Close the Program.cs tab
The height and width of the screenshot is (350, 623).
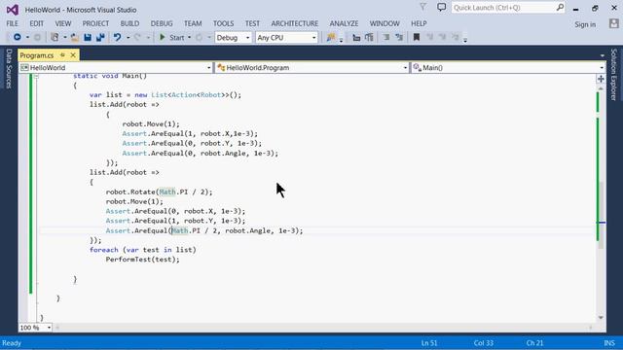click(73, 55)
